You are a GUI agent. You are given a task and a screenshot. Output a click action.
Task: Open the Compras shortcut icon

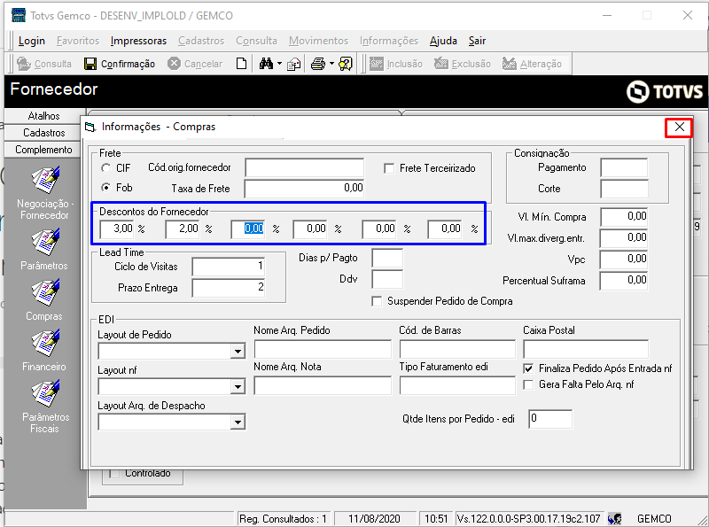46,292
